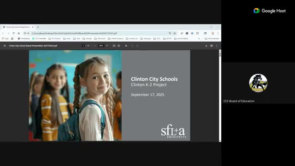Viewport: 295px width, 166px height.
Task: Open the PDF viewer more actions menu
Action: click(x=217, y=46)
